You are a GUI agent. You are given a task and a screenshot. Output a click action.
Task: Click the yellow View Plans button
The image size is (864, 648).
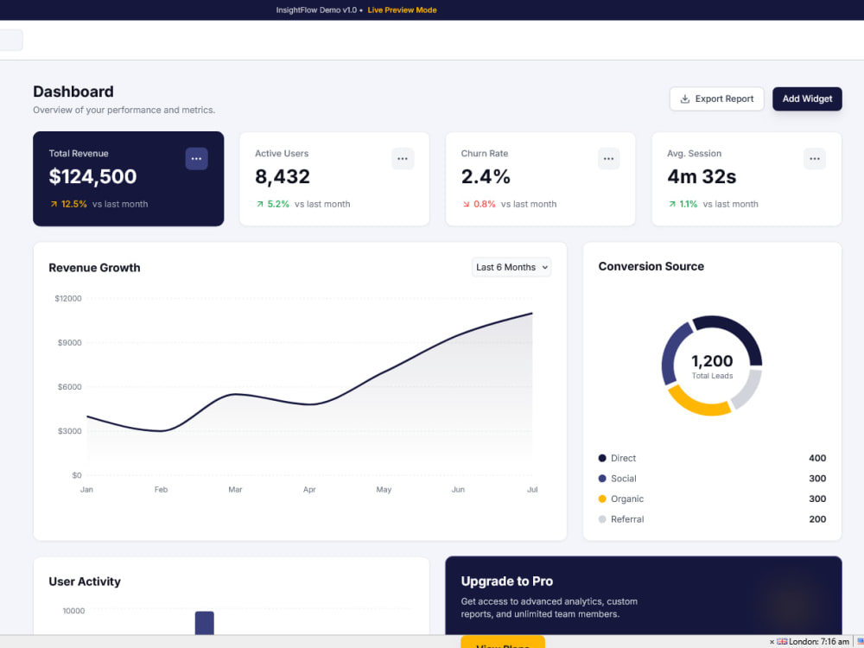[503, 642]
